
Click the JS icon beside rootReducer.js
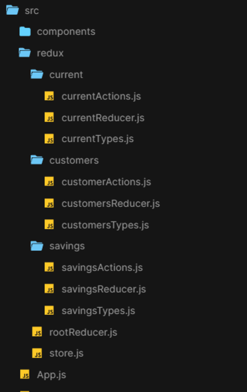pos(37,332)
